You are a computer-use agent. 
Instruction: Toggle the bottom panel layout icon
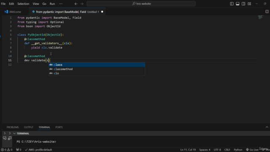pos(238,4)
